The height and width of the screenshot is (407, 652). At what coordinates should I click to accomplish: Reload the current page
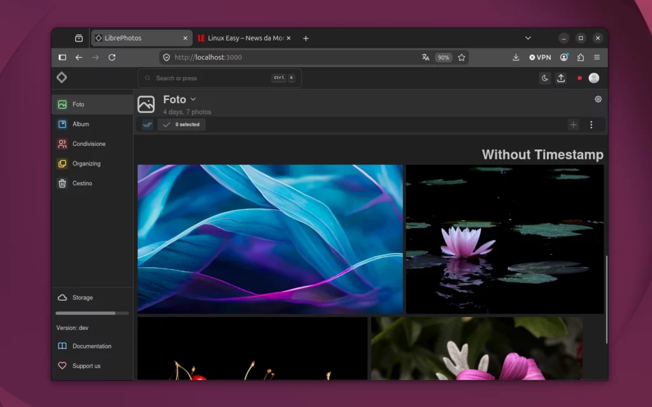pyautogui.click(x=112, y=57)
